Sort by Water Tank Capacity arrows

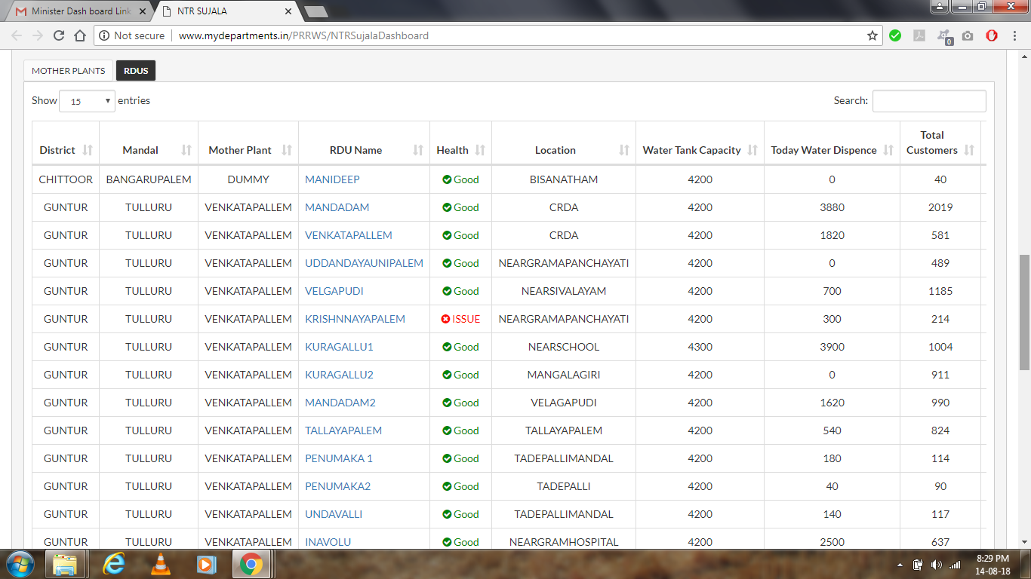(x=752, y=150)
